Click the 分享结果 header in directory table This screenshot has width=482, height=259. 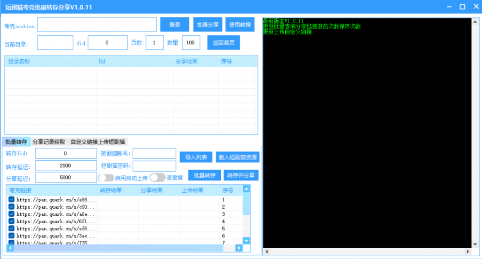[x=196, y=62]
